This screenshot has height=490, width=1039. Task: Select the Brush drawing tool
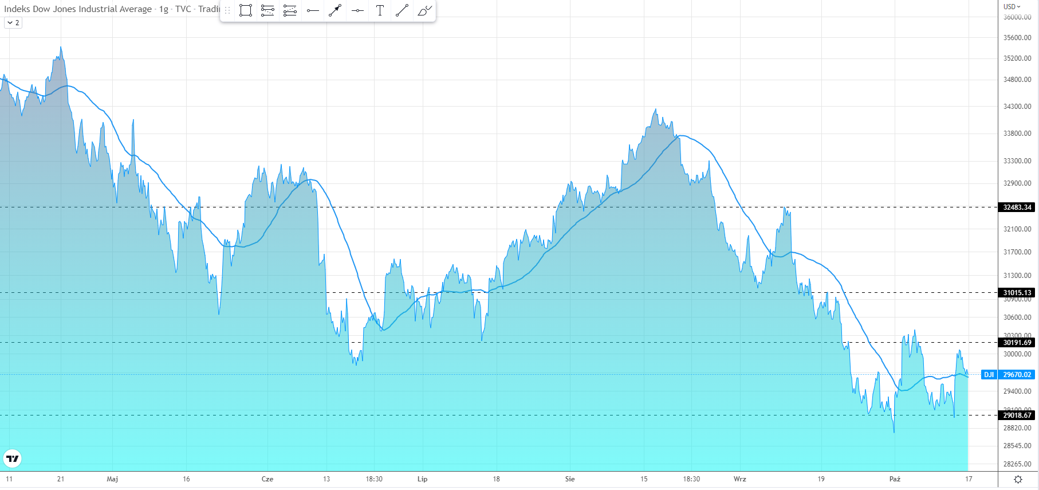424,10
